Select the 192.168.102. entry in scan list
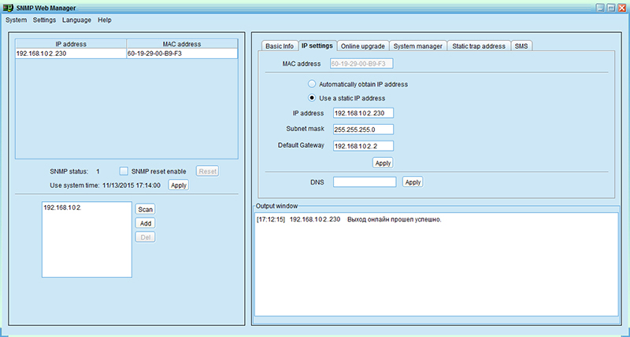Image resolution: width=630 pixels, height=337 pixels. pyautogui.click(x=63, y=207)
